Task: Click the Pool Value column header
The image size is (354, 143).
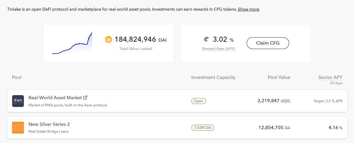Action: pyautogui.click(x=279, y=77)
